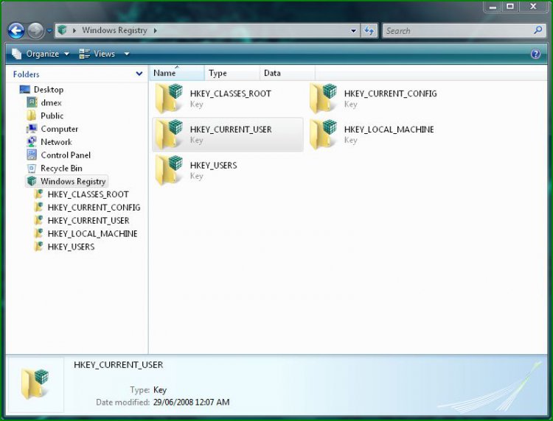Viewport: 553px width, 421px height.
Task: Click HKEY_LOCAL_MACHINE key icon in tree
Action: point(38,234)
